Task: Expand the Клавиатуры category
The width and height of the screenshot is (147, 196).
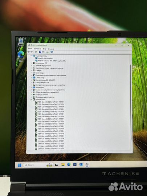Action: point(31,73)
